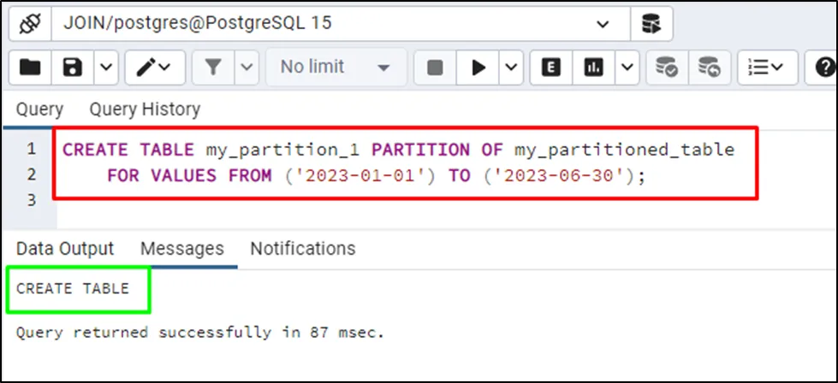838x383 pixels.
Task: Expand the explain options dropdown arrow
Action: click(x=627, y=68)
